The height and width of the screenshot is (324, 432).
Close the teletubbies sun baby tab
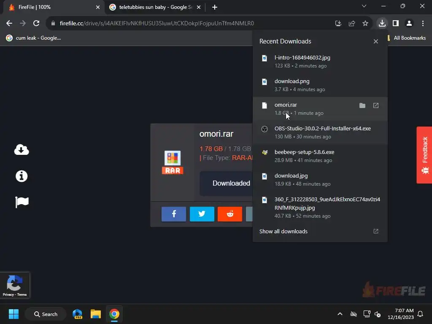point(199,7)
